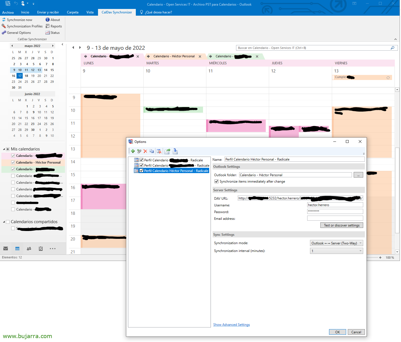Collapse the folder pane with arrow

click(62, 44)
